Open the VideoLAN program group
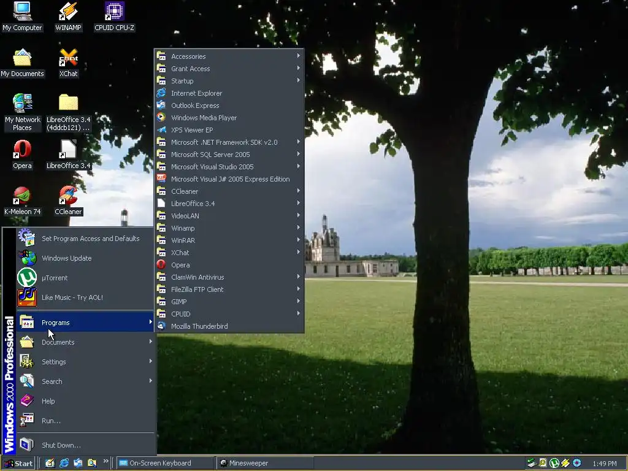628x471 pixels. tap(229, 215)
